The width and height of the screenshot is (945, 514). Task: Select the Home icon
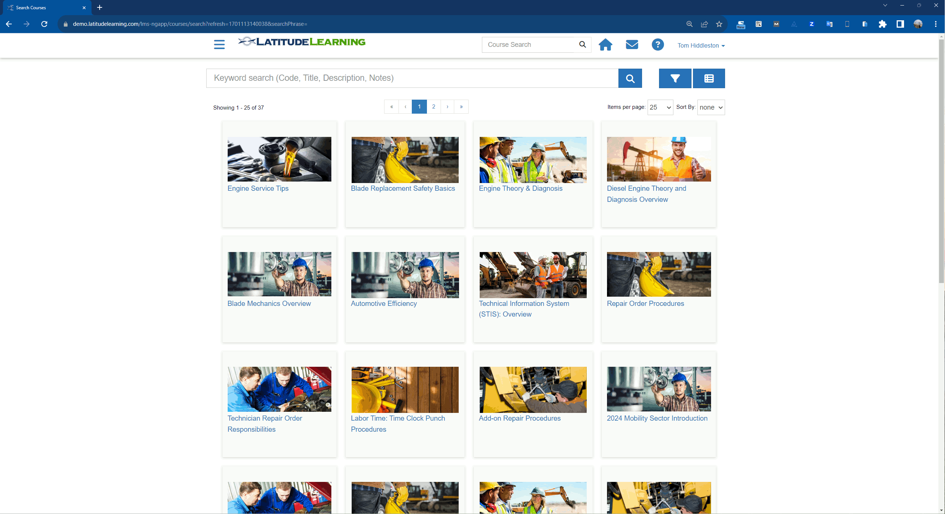(605, 44)
